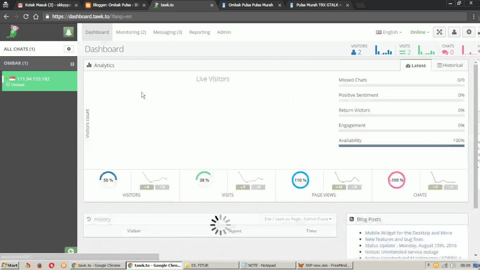
Task: Open chat with visitor 111.94.153.182
Action: 39,81
